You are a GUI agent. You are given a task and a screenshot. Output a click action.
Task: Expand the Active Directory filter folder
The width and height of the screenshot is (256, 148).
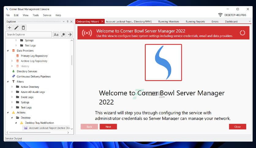coord(12,87)
